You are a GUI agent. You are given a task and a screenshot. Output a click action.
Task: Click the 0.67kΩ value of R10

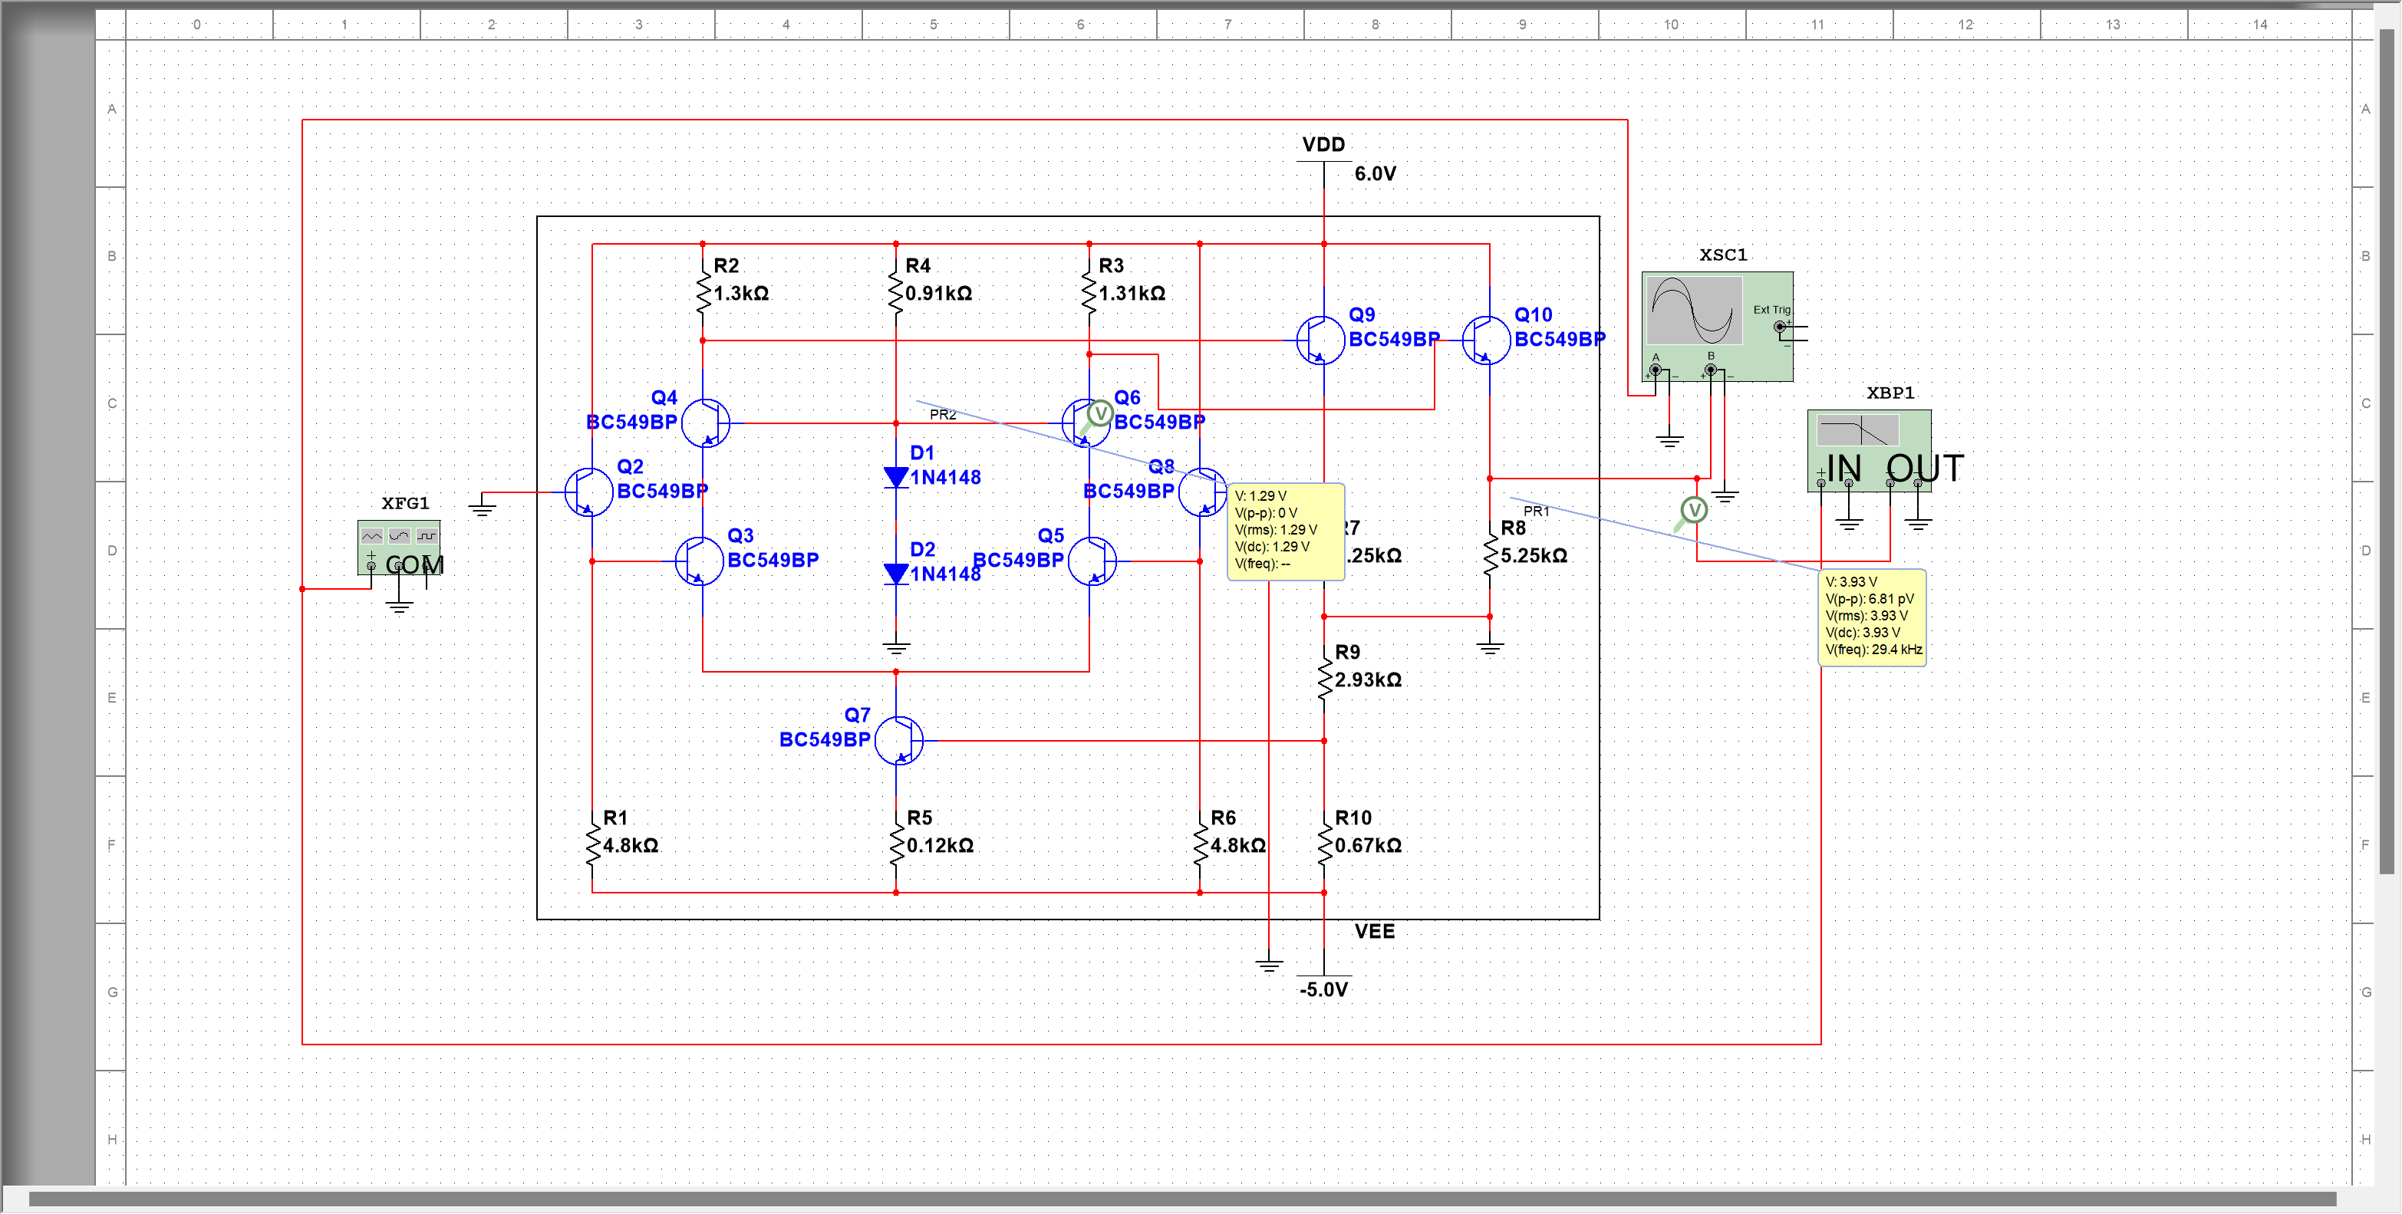pos(1368,846)
